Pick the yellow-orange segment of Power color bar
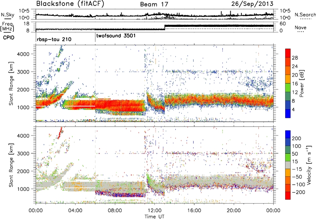This screenshot has width=316, height=219. click(x=288, y=79)
